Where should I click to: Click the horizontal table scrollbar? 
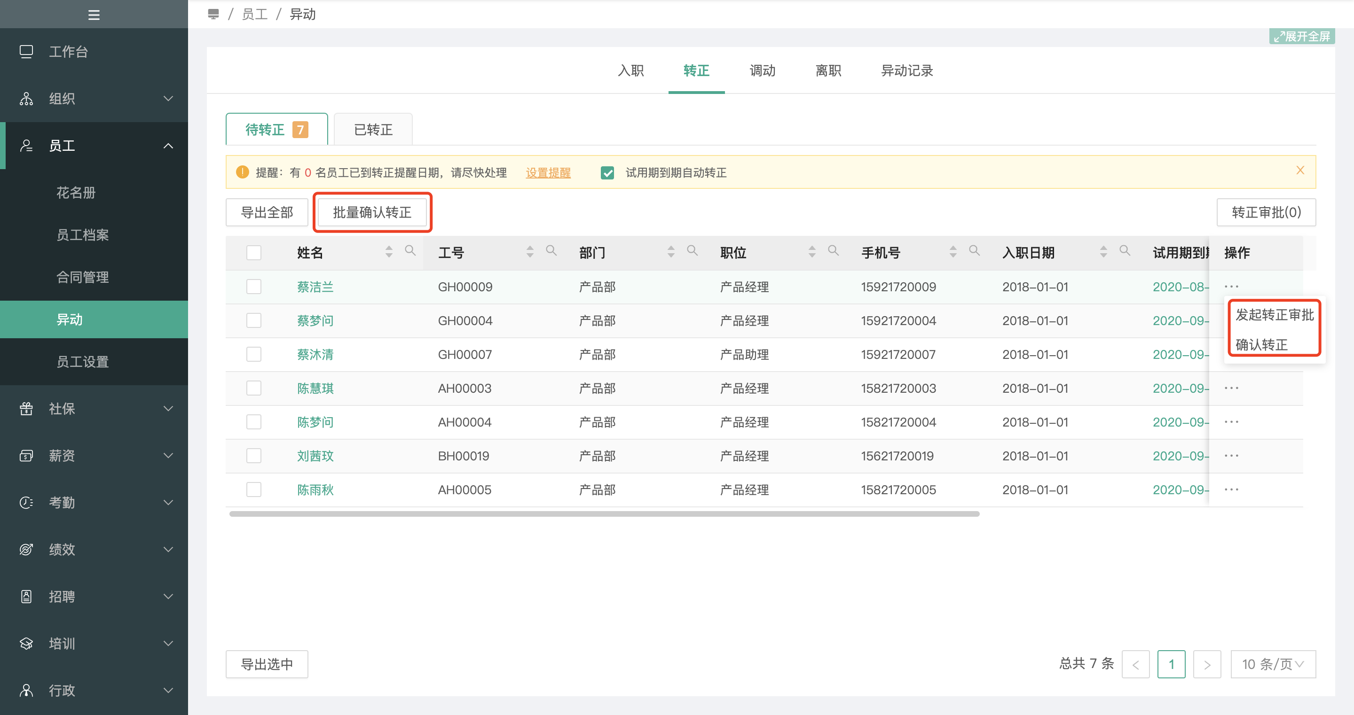point(605,514)
